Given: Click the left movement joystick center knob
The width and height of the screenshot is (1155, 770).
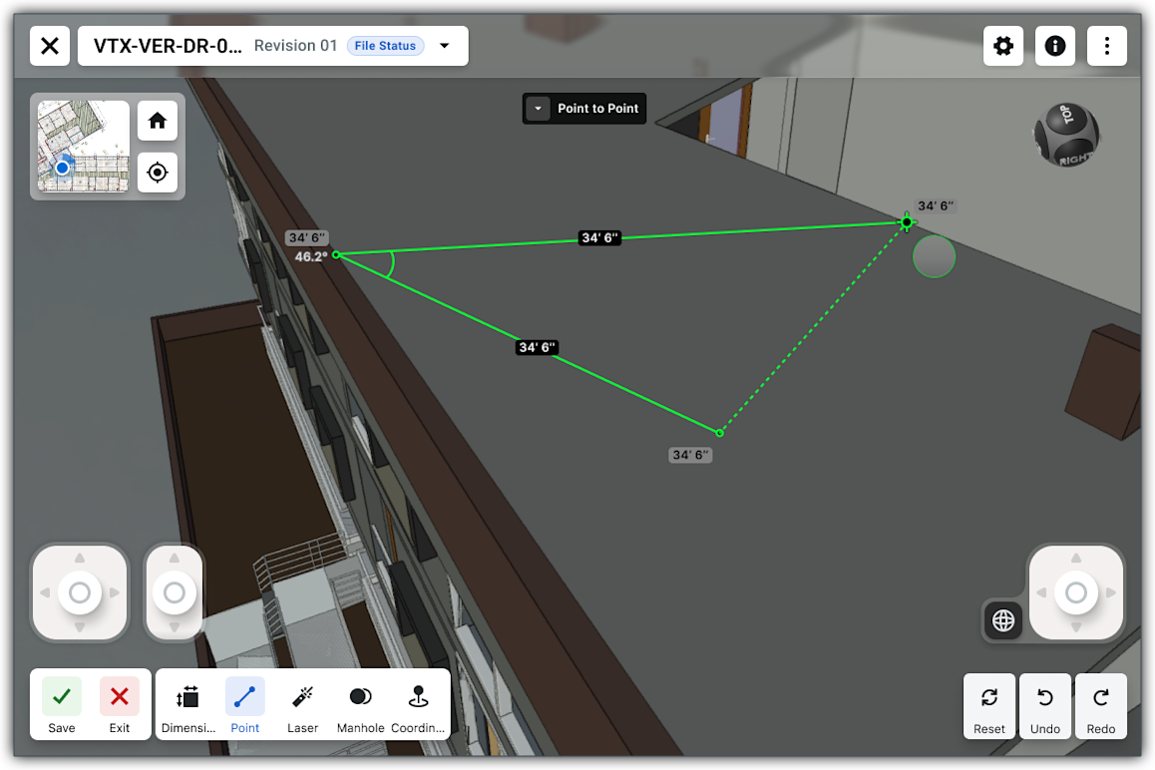Looking at the screenshot, I should coord(80,592).
